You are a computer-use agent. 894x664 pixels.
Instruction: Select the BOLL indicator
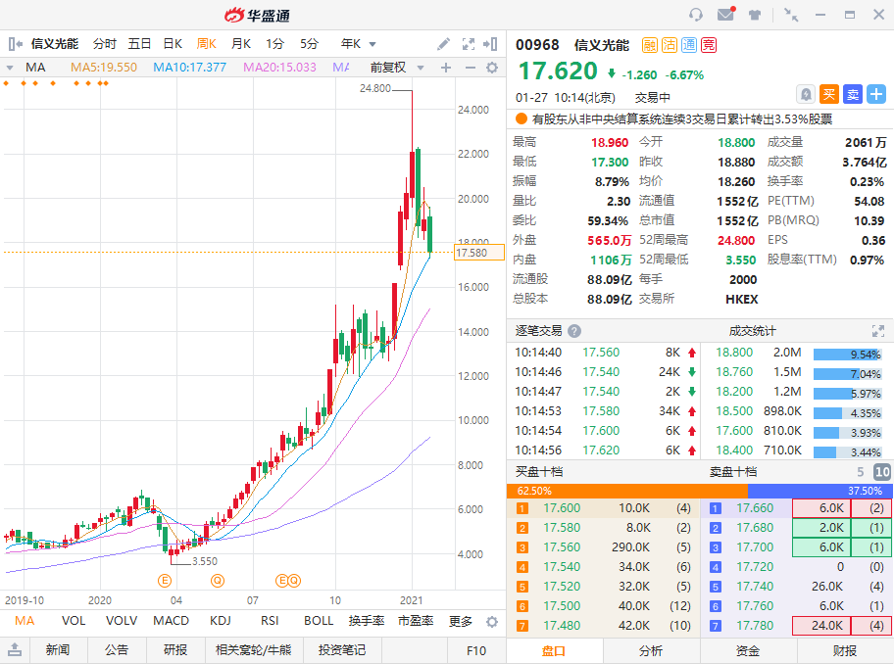(x=319, y=621)
